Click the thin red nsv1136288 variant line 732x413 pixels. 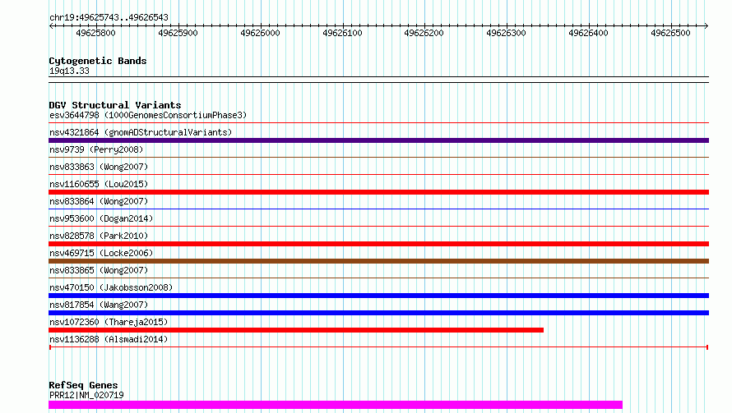click(x=378, y=347)
